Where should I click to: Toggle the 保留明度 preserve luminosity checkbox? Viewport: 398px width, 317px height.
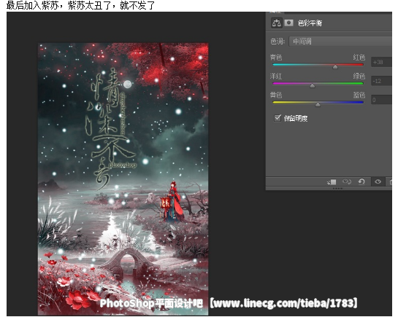click(x=278, y=118)
